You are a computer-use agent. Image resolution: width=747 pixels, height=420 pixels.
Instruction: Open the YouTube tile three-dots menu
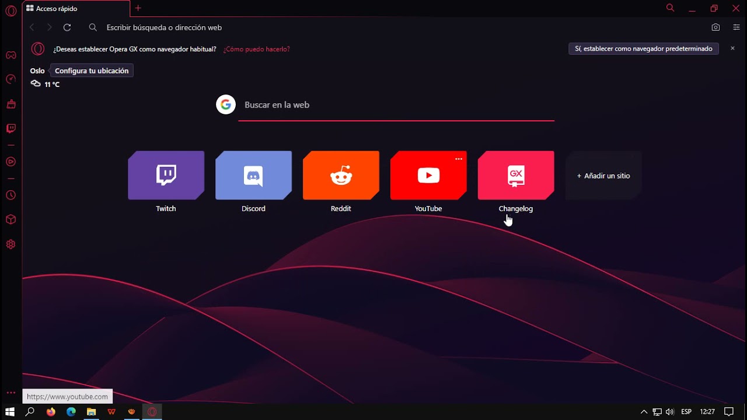coord(459,159)
